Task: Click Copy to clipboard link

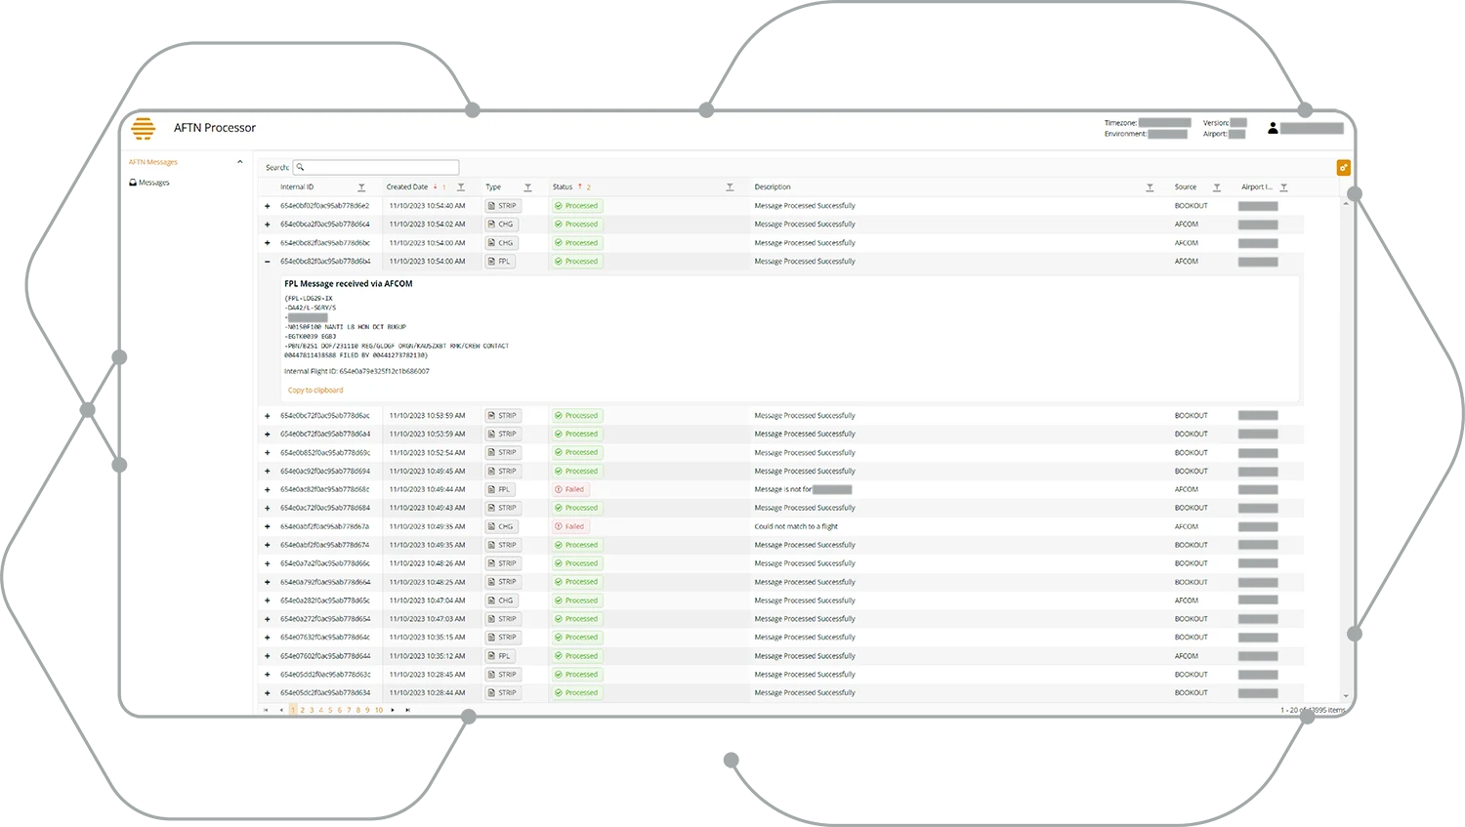Action: click(x=315, y=391)
